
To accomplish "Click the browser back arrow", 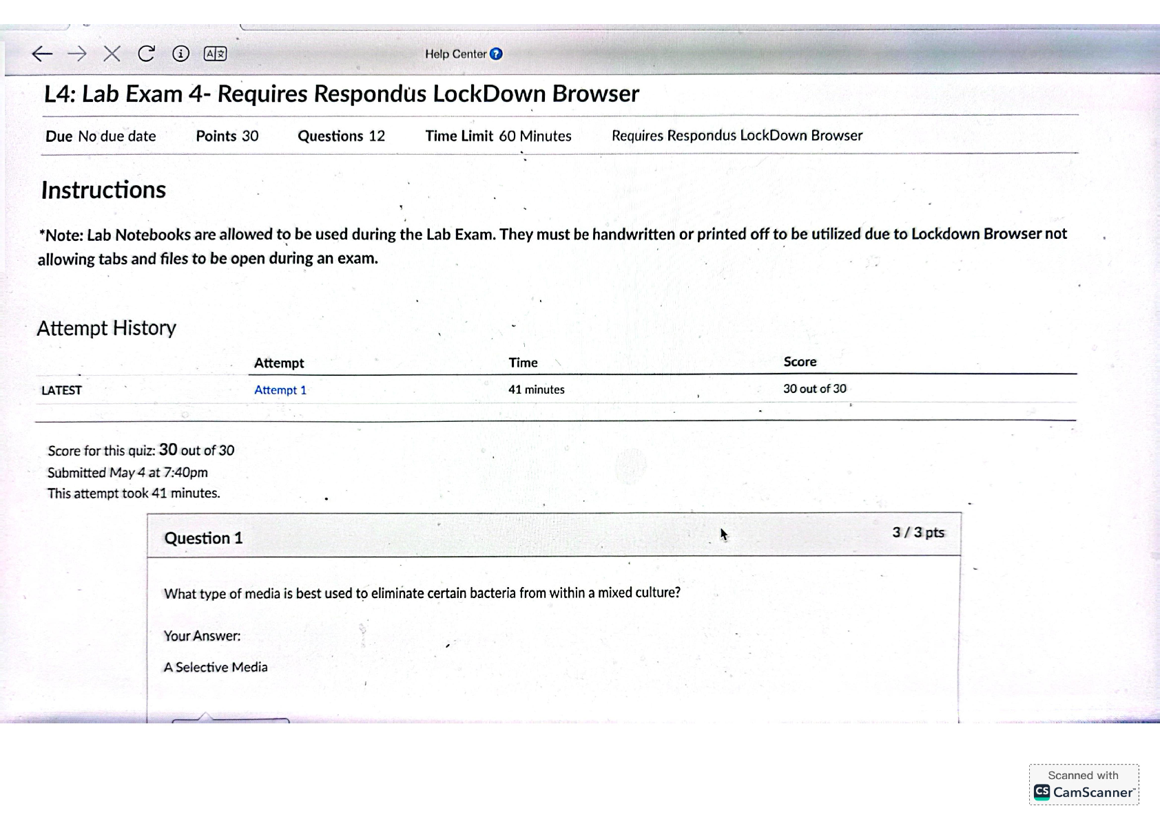I will click(x=42, y=54).
